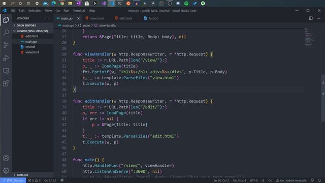Click Go language mode in the status bar
Viewport: 325px width, 183px height.
[270, 180]
